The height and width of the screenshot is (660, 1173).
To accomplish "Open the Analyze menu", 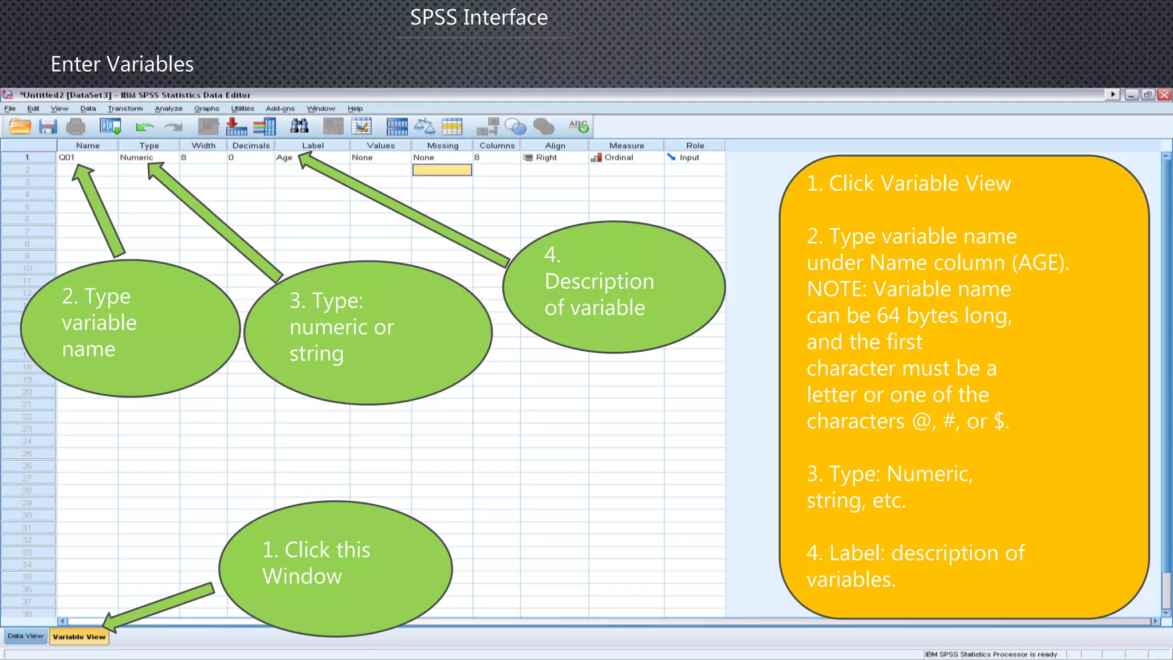I will tap(168, 108).
